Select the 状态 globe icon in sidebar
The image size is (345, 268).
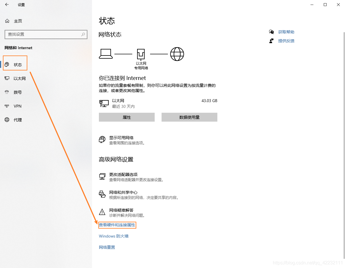[7, 65]
